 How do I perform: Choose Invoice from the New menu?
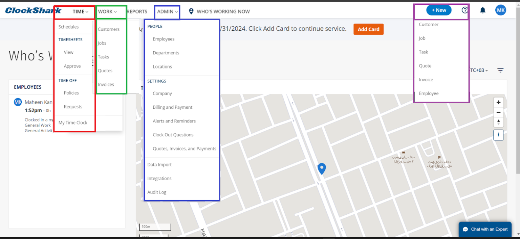click(x=426, y=80)
